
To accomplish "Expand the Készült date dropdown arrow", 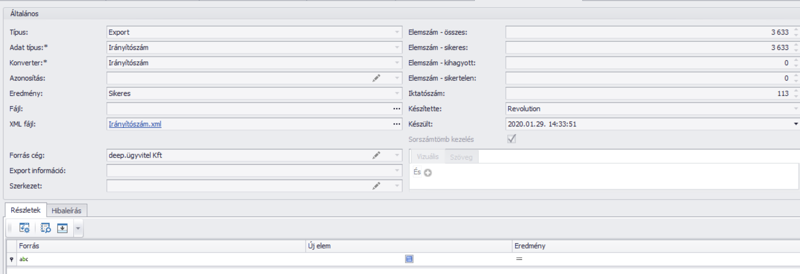I will [795, 124].
